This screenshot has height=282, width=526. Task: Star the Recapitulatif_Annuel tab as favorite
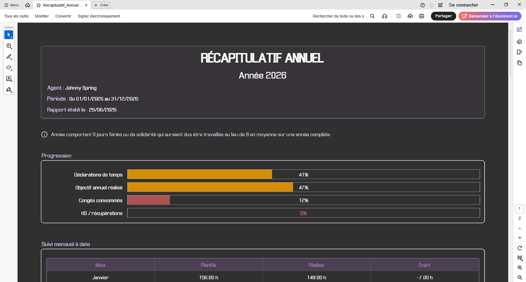(39, 5)
